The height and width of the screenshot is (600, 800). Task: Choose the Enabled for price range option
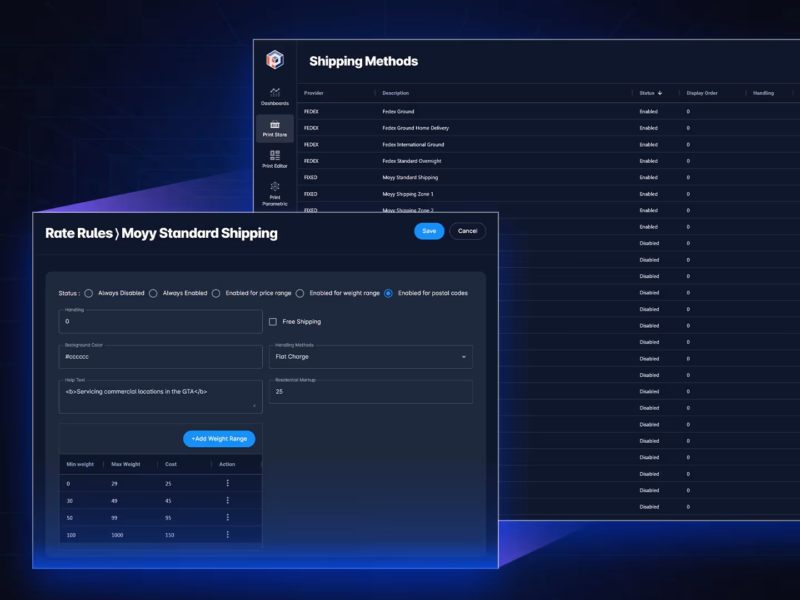click(216, 293)
